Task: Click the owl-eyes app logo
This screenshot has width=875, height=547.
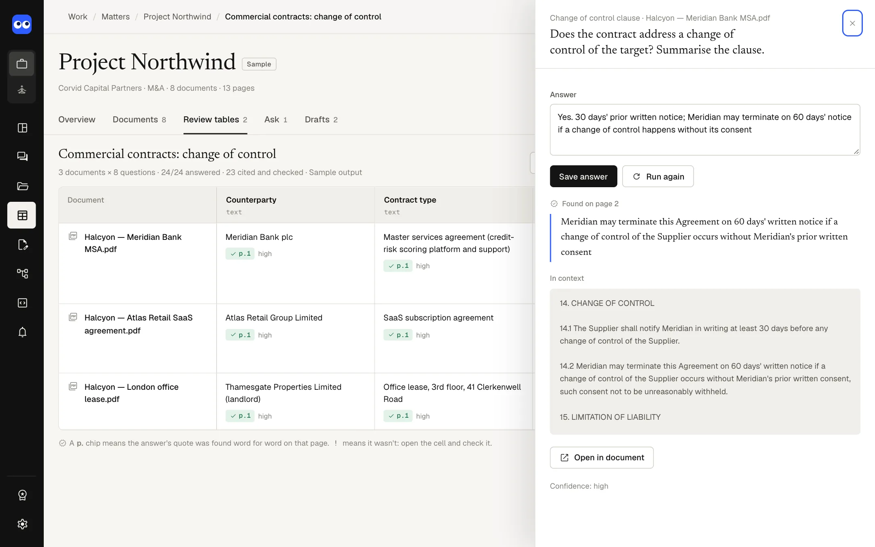Action: (22, 24)
